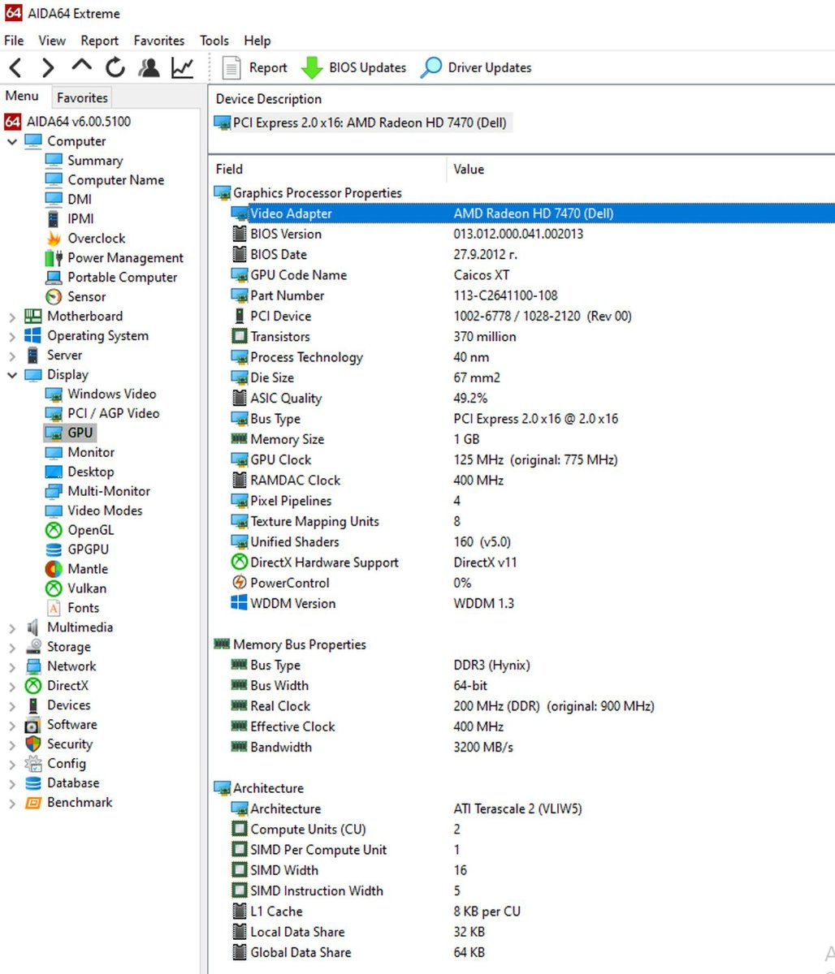Expand the Server tree node

coord(11,356)
